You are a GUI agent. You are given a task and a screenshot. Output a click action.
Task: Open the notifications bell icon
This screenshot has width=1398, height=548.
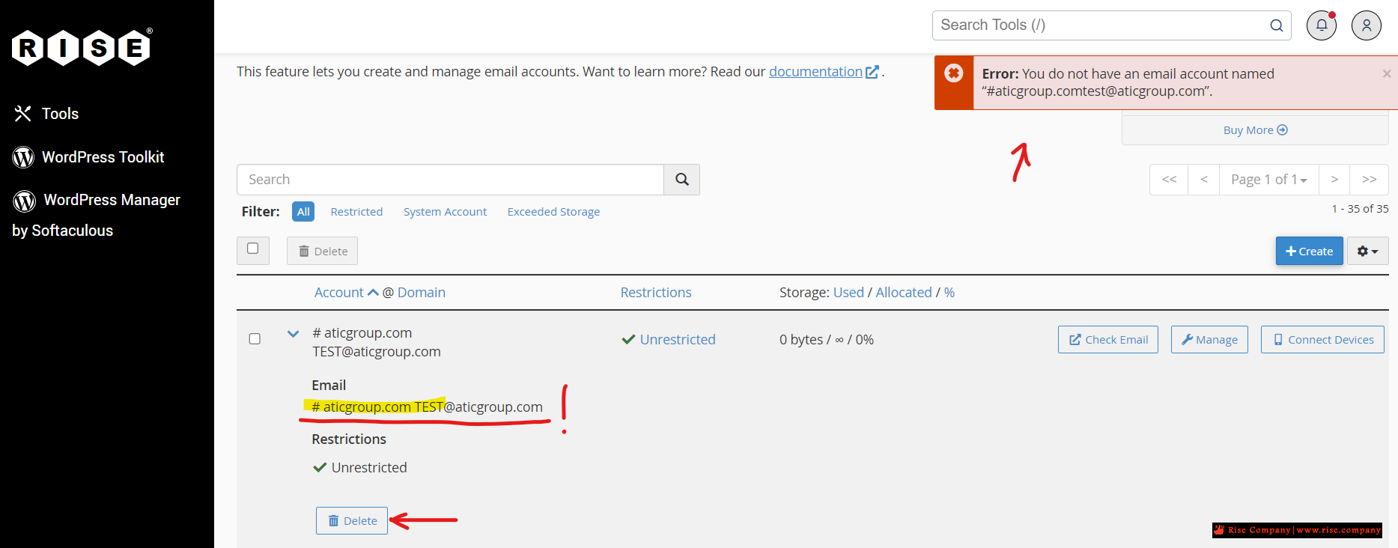pyautogui.click(x=1322, y=25)
